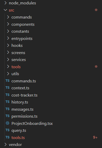The image size is (102, 148).
Task: Click the modified dot on src folder
Action: pyautogui.click(x=96, y=10)
